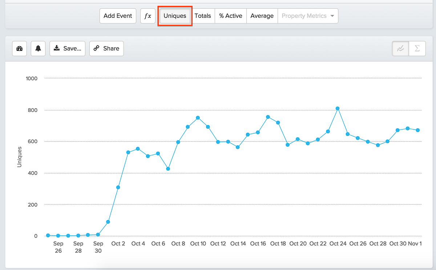
Task: Switch on the Totals metric
Action: coord(203,16)
